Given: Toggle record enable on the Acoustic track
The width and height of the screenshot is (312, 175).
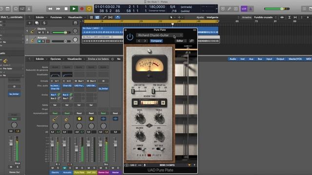Looking at the screenshot, I should coord(48,41).
